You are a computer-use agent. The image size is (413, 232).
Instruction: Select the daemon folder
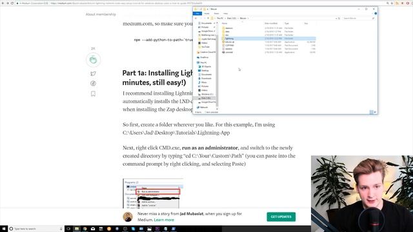(x=229, y=28)
